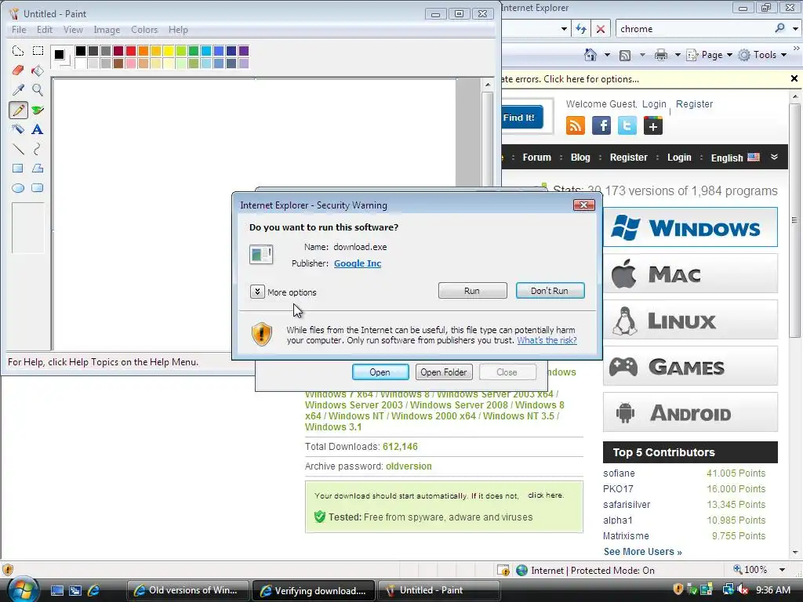This screenshot has height=602, width=803.
Task: Choose the Airbrush tool in Paint
Action: (x=18, y=129)
